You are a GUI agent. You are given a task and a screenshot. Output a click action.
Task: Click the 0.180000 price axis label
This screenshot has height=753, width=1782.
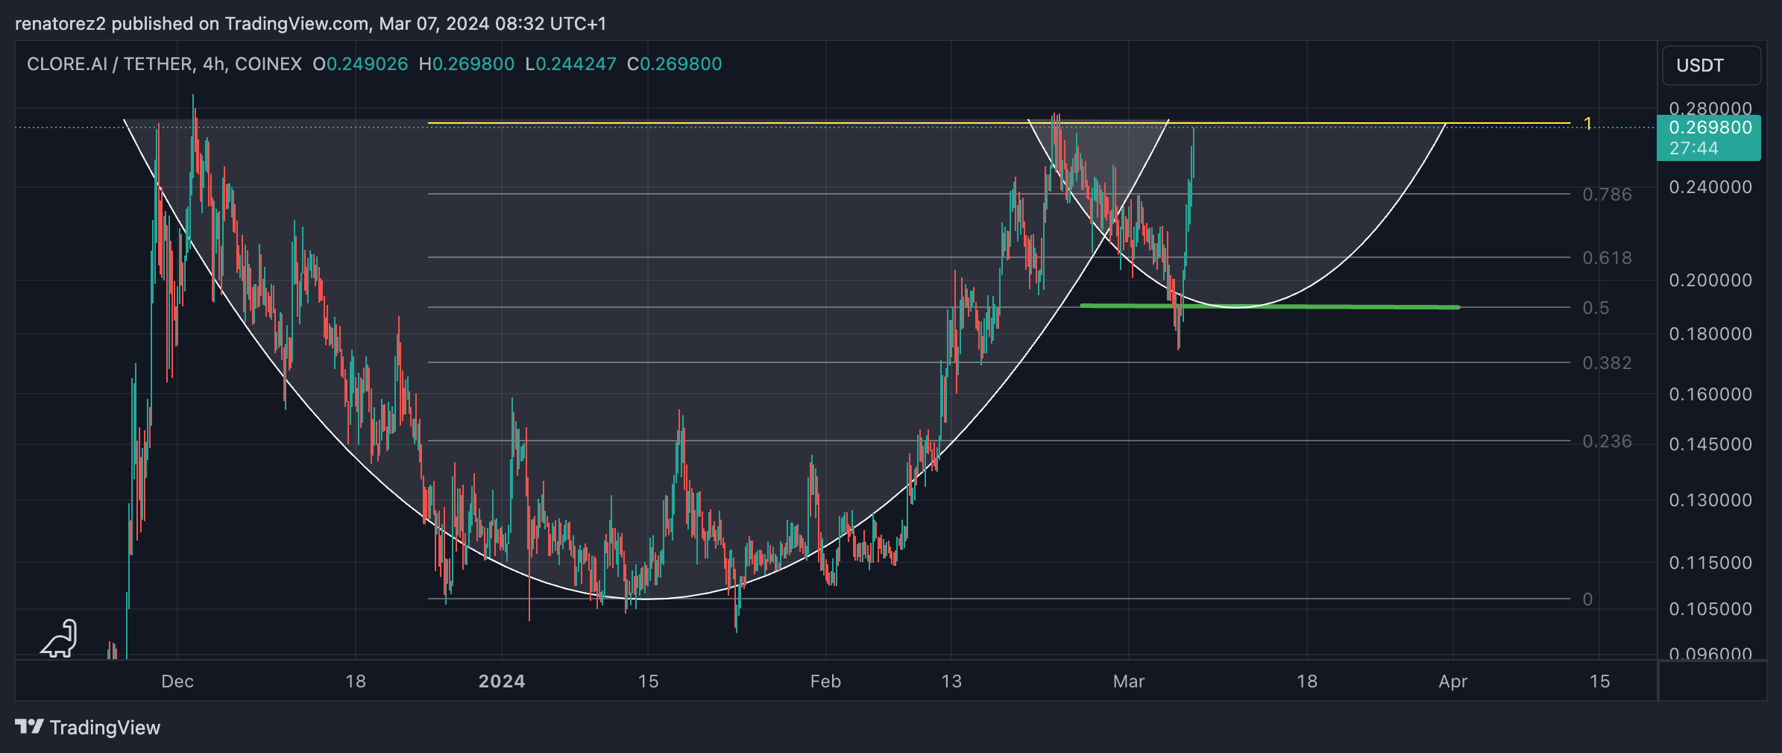[1710, 334]
